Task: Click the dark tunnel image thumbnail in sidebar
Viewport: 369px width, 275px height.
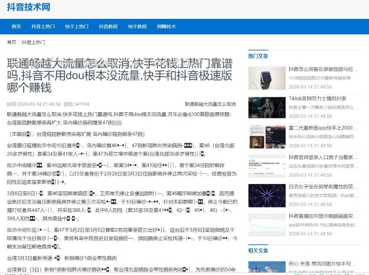Action: [x=267, y=195]
